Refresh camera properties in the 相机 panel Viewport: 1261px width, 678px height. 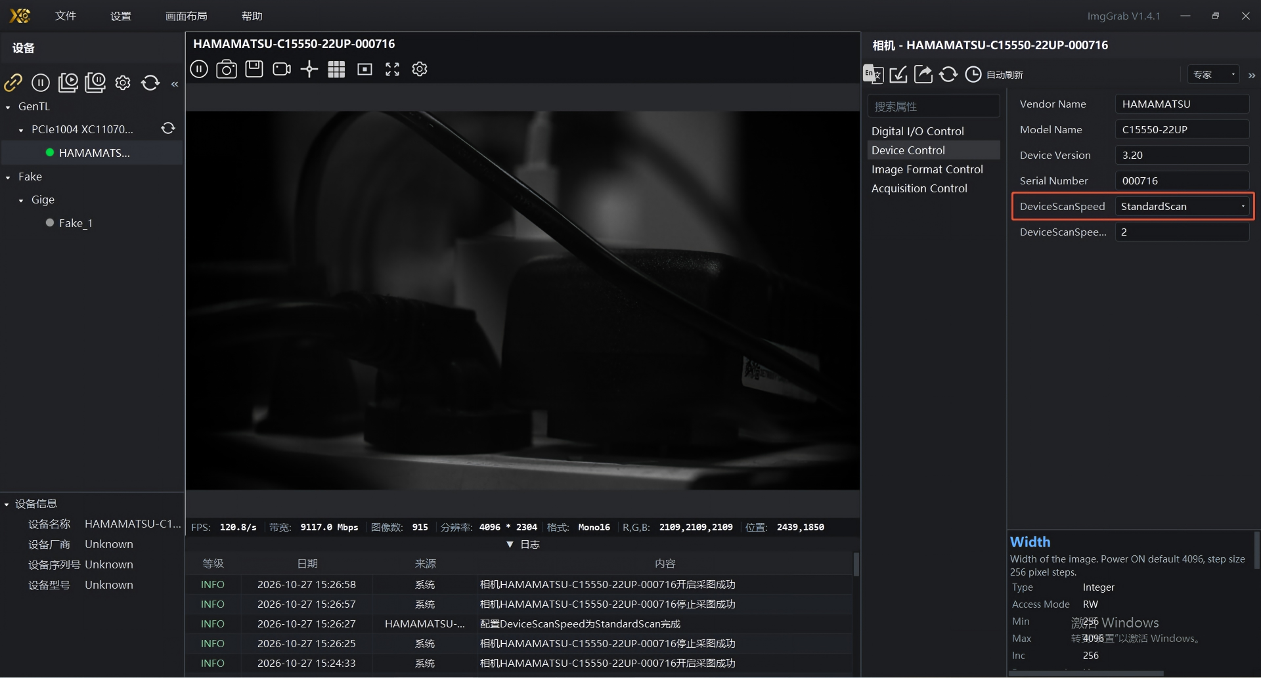coord(948,74)
